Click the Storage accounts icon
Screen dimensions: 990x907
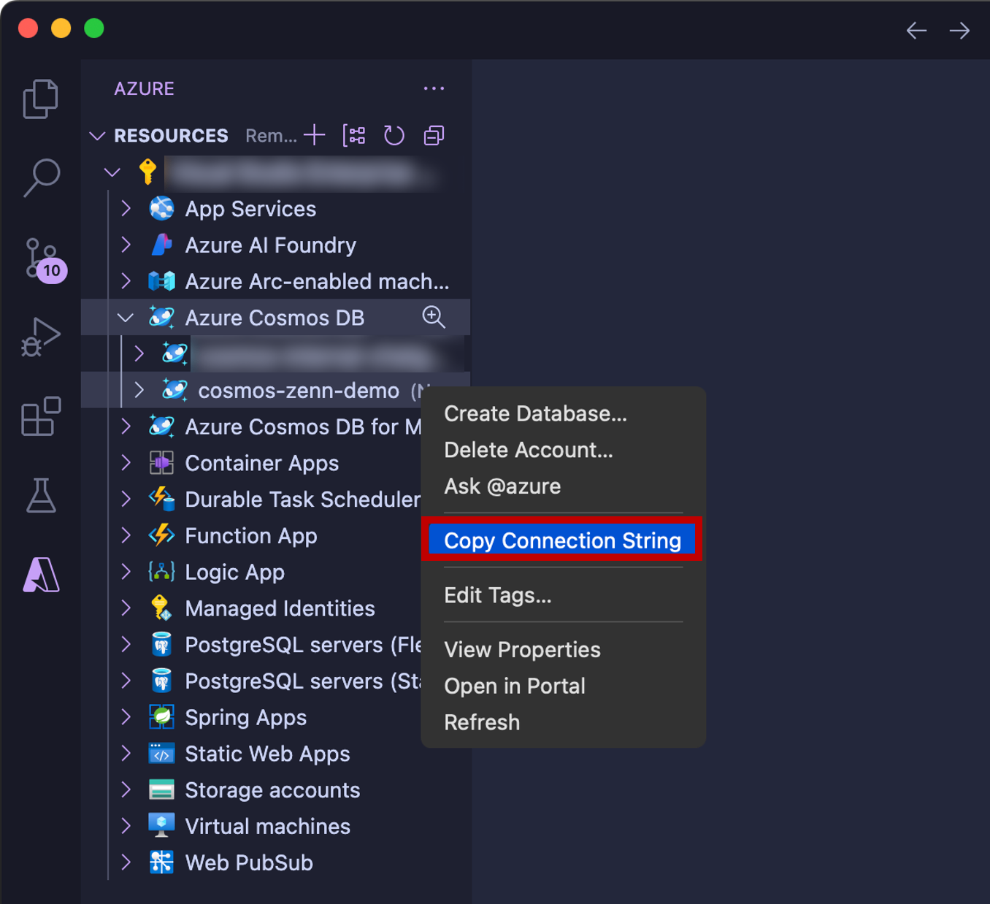coord(161,789)
